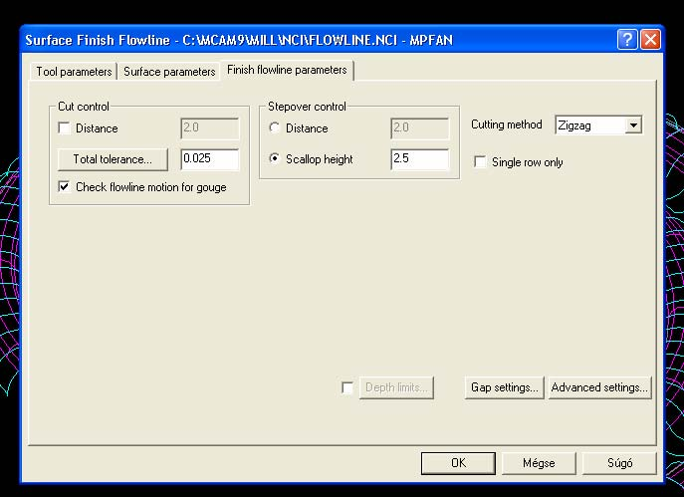Click the Total tolerance... button
The width and height of the screenshot is (684, 497).
[113, 159]
